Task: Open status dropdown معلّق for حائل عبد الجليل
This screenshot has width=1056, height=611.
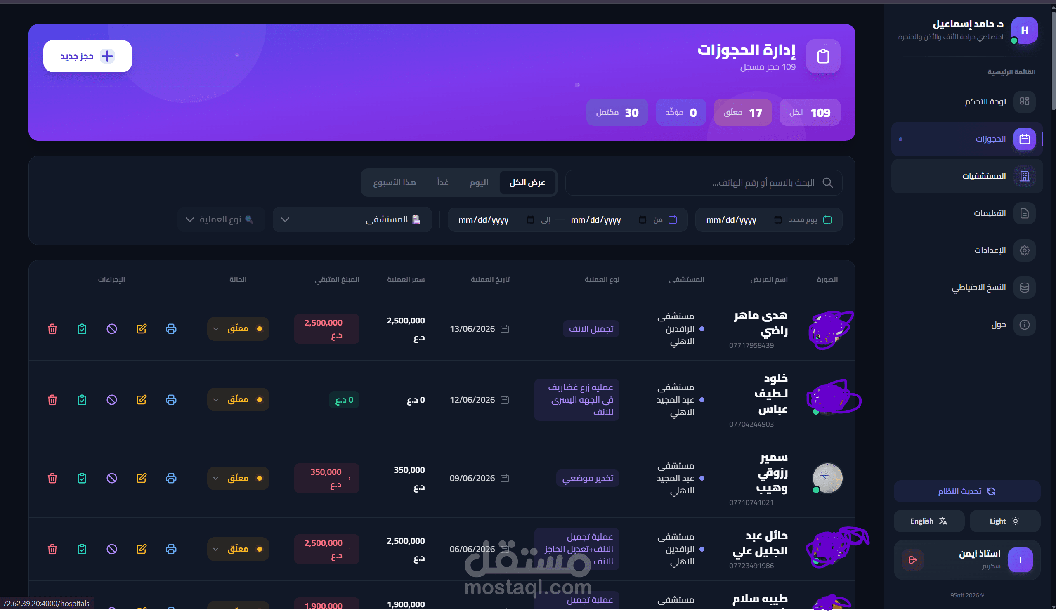Action: 238,549
